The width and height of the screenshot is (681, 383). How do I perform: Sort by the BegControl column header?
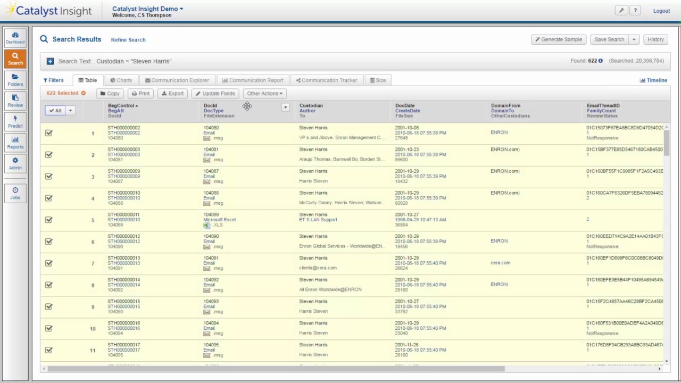[122, 105]
